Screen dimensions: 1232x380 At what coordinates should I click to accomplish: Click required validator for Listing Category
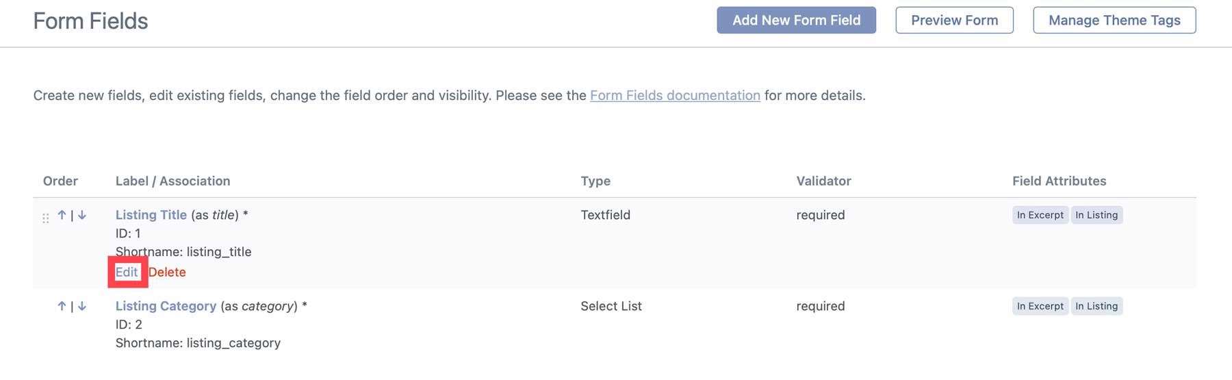click(820, 306)
